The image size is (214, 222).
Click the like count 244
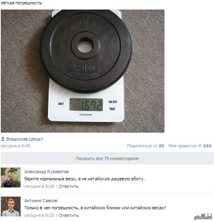207,146
